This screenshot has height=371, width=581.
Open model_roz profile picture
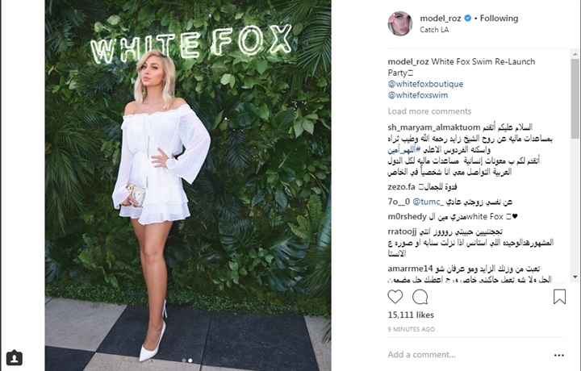399,23
